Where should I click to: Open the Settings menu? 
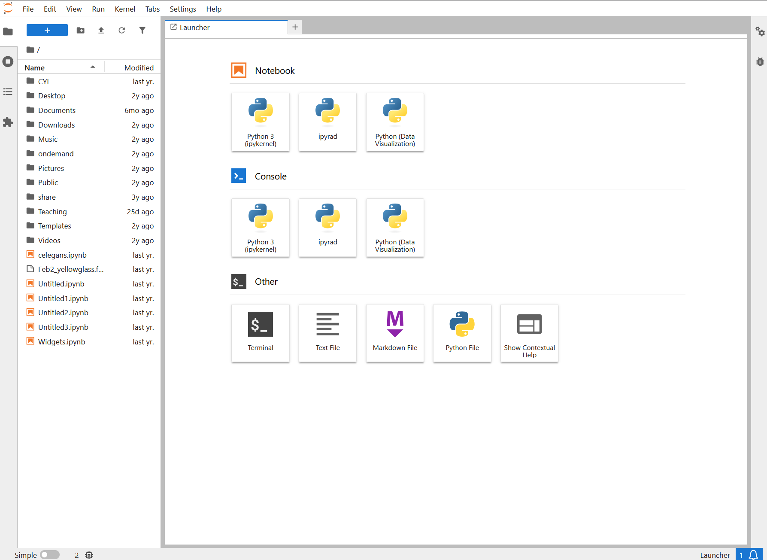tap(183, 9)
